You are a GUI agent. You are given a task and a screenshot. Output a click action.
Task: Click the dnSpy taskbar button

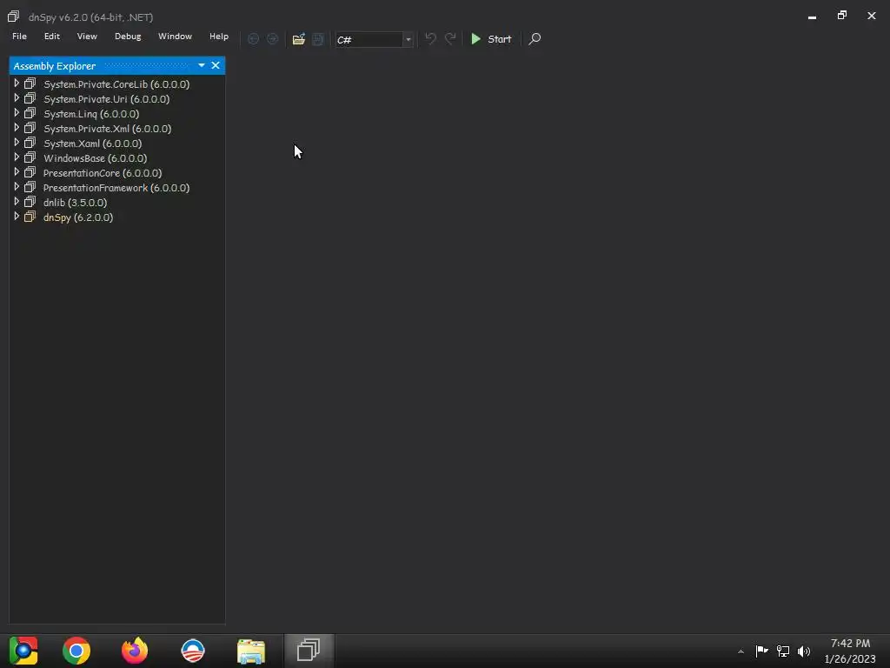point(309,651)
